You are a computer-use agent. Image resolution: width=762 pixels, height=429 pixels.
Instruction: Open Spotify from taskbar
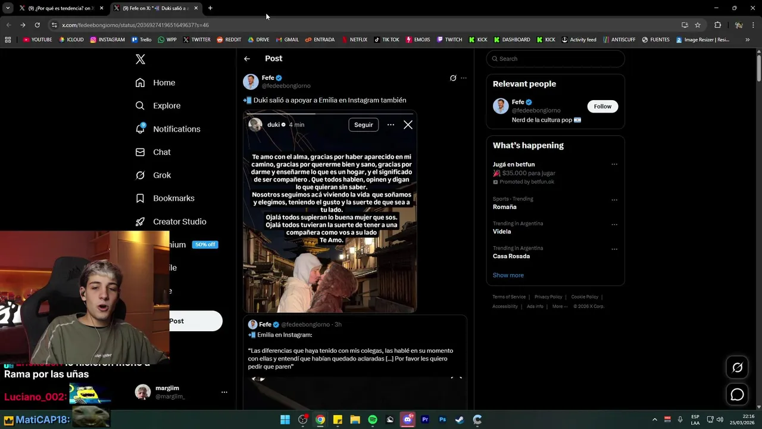[373, 419]
